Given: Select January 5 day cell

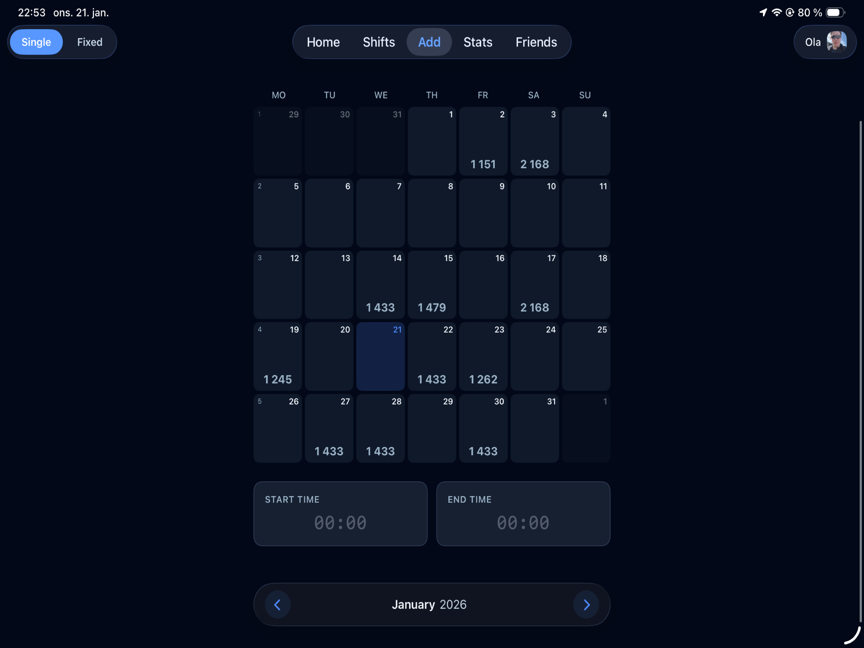Looking at the screenshot, I should pos(278,213).
